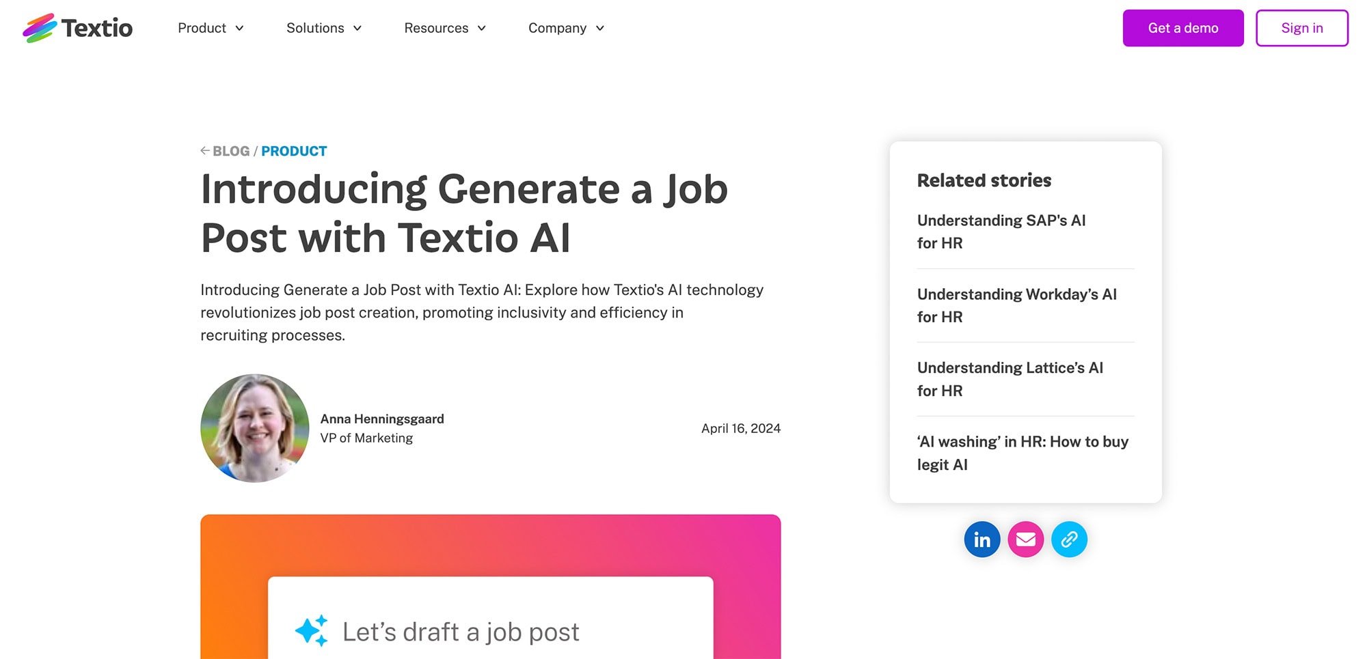Expand the Resources dropdown
This screenshot has width=1367, height=659.
[444, 28]
